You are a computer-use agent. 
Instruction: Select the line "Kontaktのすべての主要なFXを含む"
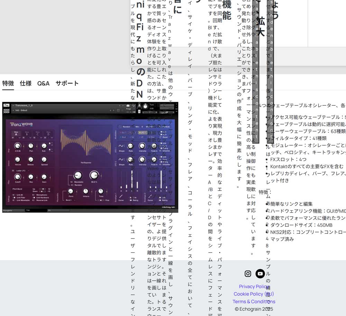[x=307, y=167]
